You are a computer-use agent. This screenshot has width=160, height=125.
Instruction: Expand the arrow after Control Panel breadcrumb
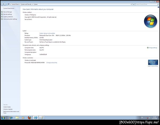pos(20,4)
